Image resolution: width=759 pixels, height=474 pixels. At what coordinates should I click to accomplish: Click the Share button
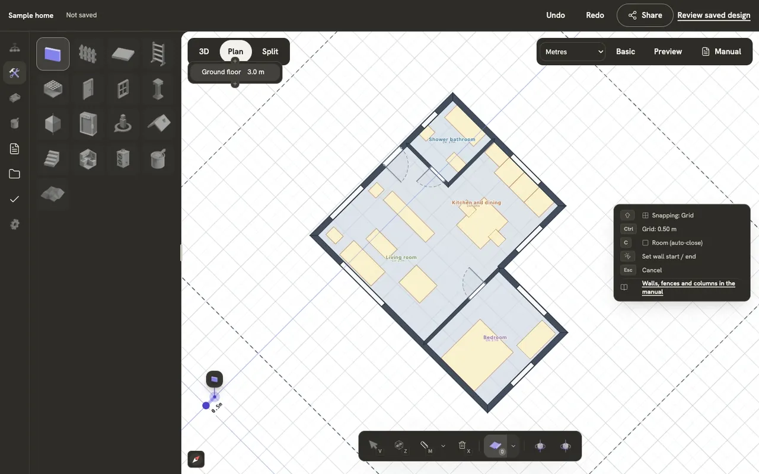(645, 15)
